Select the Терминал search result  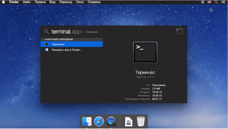[x=72, y=44]
